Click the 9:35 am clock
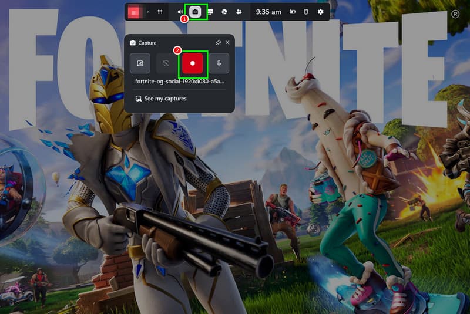 coord(268,12)
